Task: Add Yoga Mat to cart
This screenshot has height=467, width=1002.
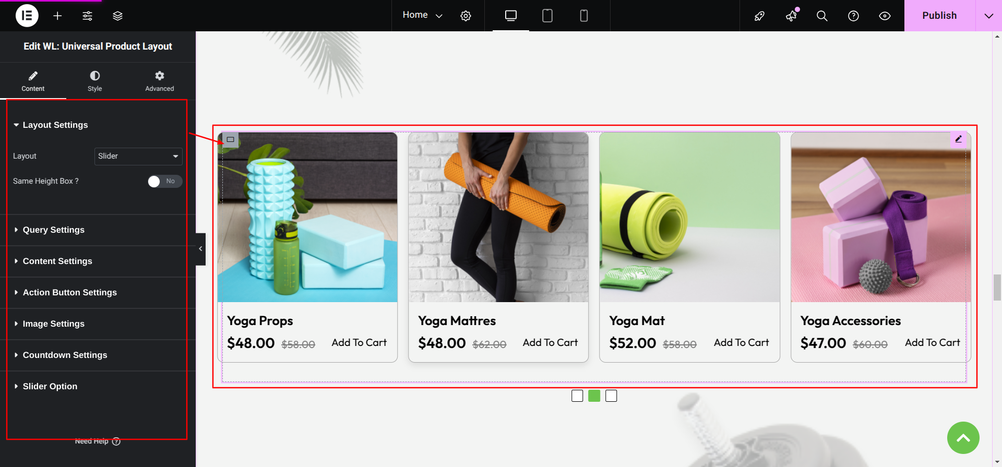Action: pyautogui.click(x=741, y=342)
